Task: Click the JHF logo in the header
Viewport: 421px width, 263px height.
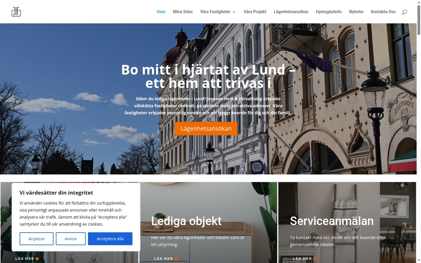Action: [x=16, y=12]
